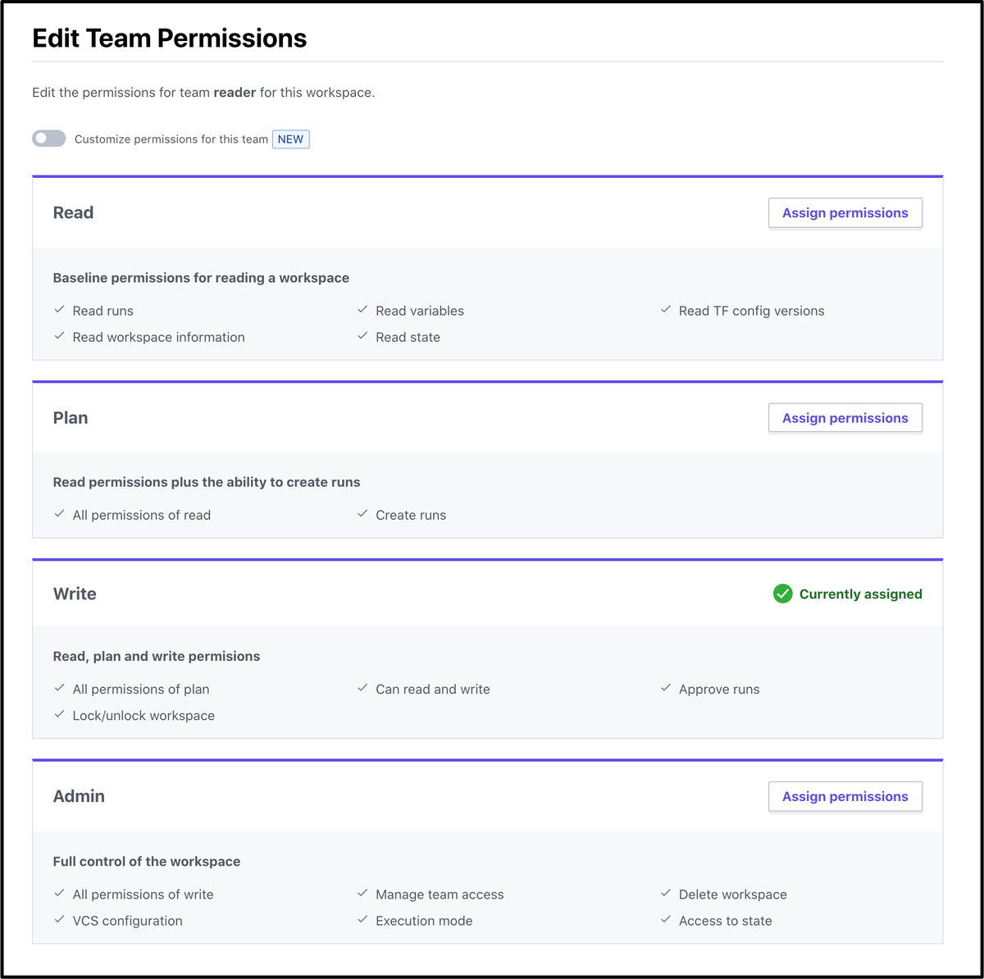The height and width of the screenshot is (979, 984).
Task: Click checkmark beside Manage team access
Action: click(362, 894)
